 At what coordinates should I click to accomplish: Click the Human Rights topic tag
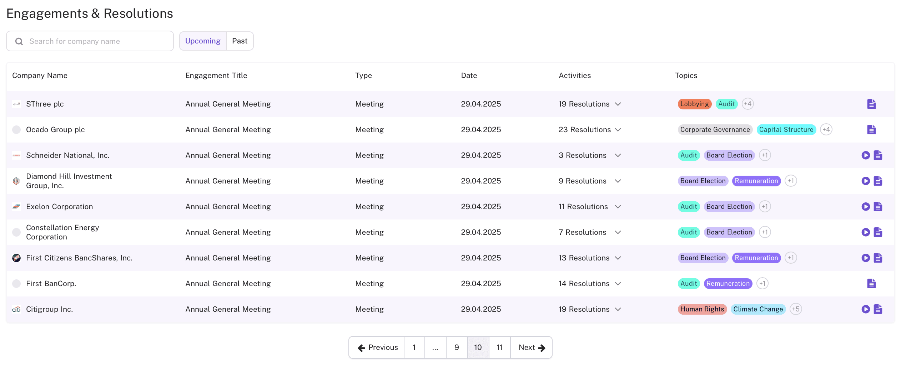702,309
